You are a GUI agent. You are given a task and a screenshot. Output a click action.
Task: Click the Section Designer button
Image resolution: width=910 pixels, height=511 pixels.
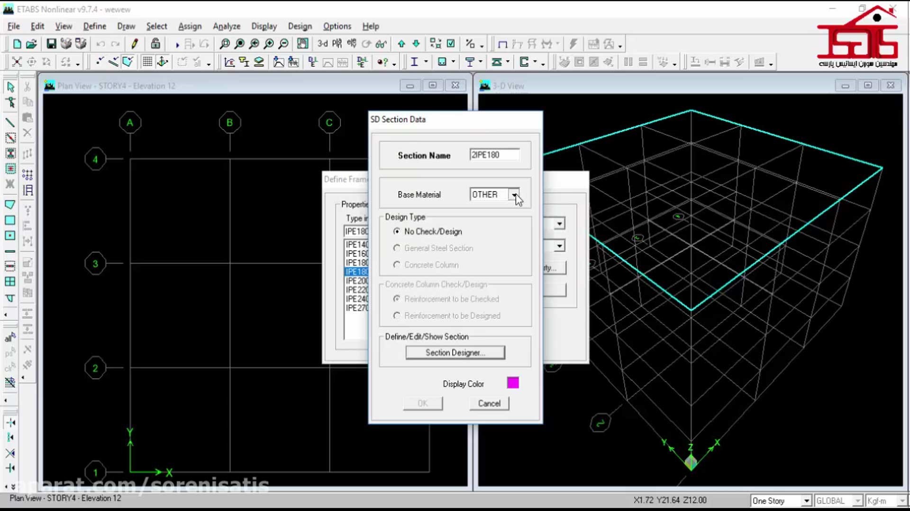(455, 352)
